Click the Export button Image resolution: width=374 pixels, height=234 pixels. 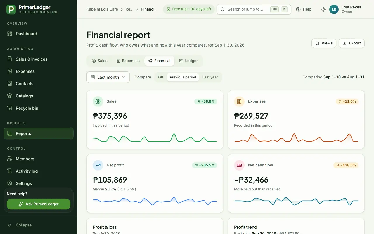click(352, 43)
